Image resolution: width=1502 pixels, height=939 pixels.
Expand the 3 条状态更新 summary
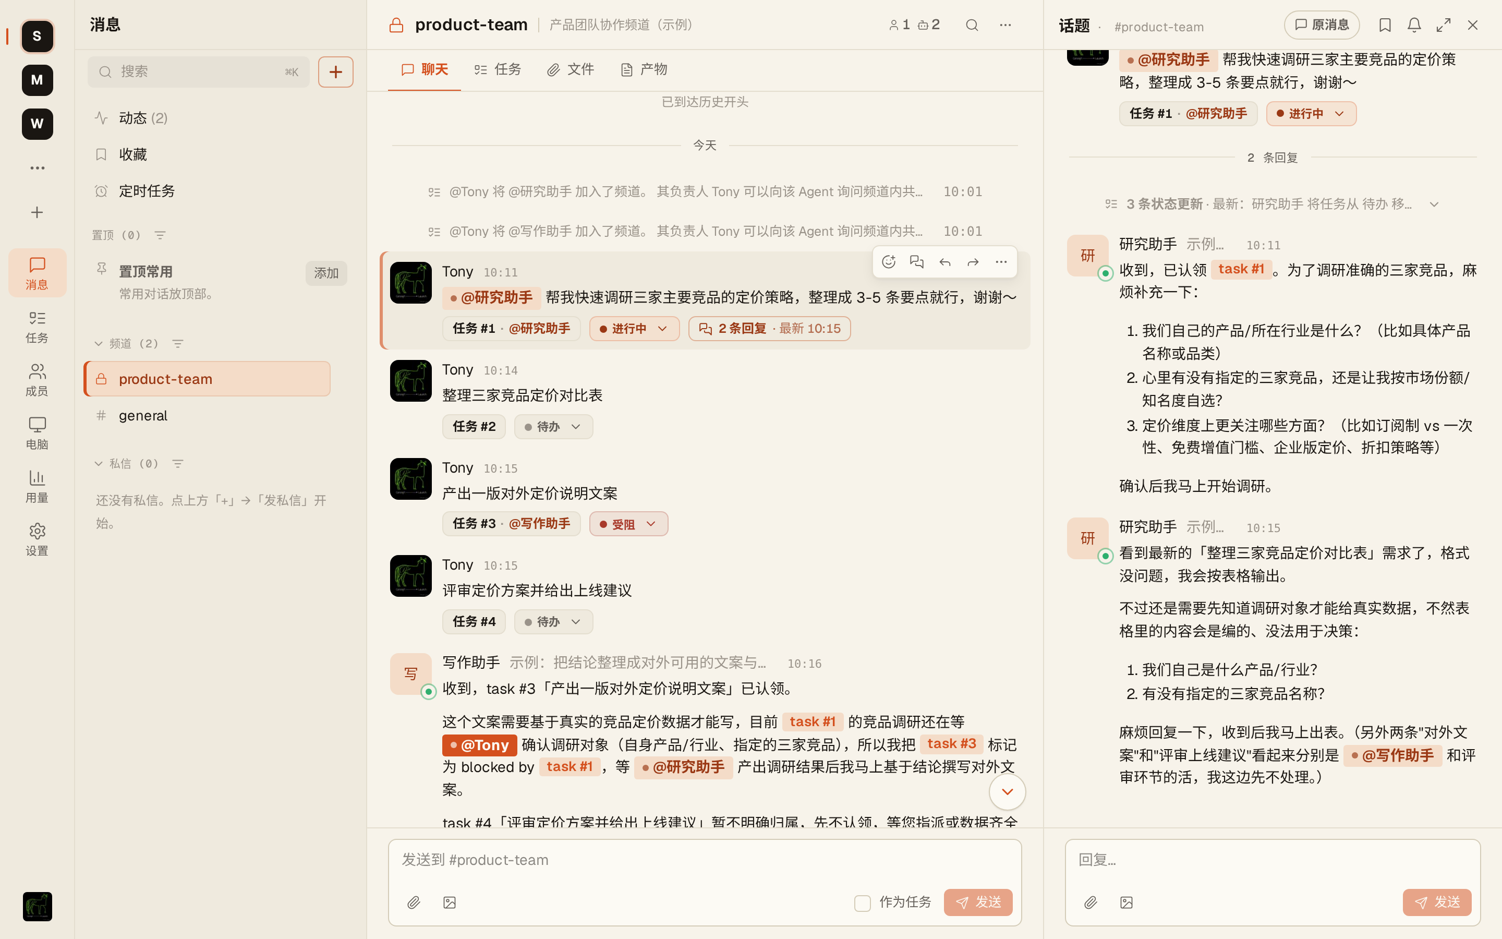coord(1273,203)
